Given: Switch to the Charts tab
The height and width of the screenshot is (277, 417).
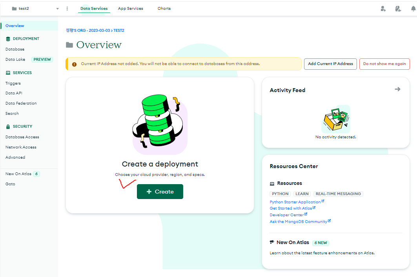Looking at the screenshot, I should (164, 9).
